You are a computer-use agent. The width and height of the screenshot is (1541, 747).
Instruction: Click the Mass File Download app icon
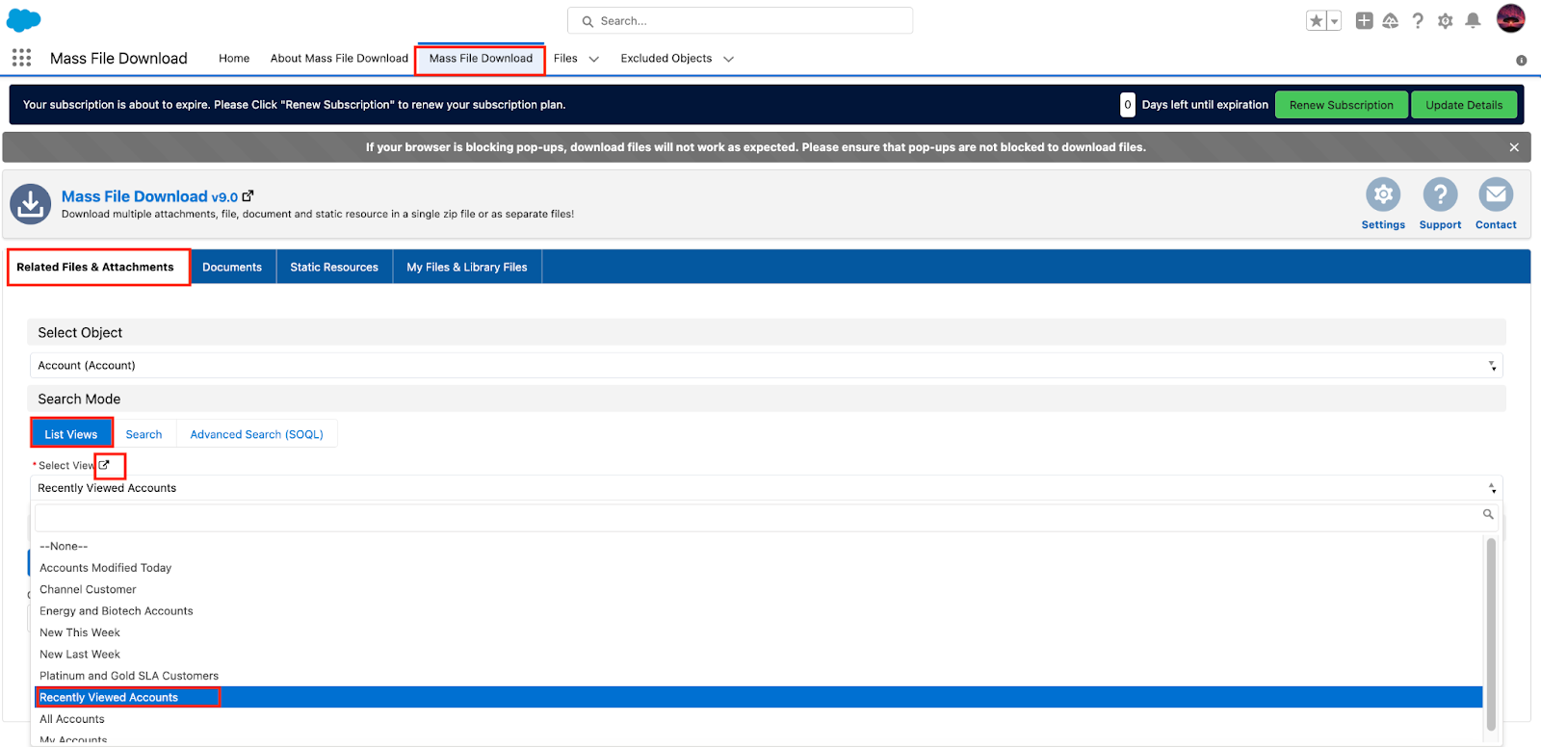click(30, 204)
